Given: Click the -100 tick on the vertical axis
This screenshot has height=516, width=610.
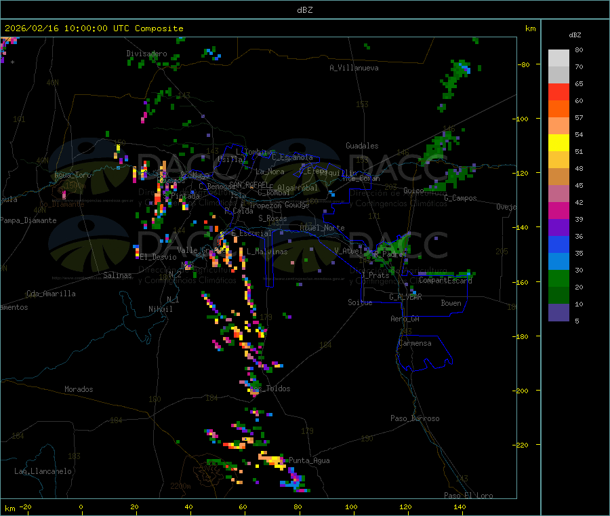Looking at the screenshot, I should click(521, 119).
